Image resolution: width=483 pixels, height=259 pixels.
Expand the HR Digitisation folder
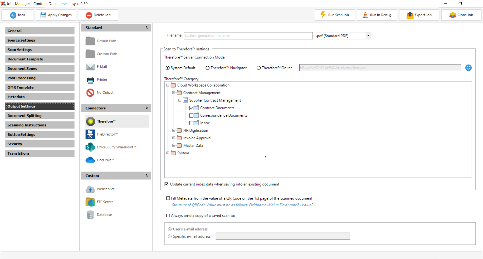(174, 131)
